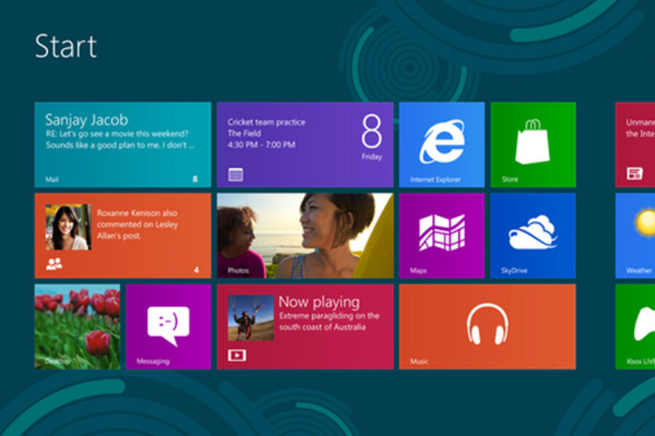Open the Music app with headphones icon

488,326
